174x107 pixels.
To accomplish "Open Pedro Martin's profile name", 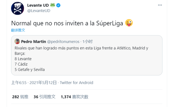I will pos(33,42).
